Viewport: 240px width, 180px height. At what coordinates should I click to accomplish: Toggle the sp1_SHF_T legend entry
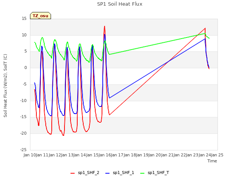(x=154, y=173)
